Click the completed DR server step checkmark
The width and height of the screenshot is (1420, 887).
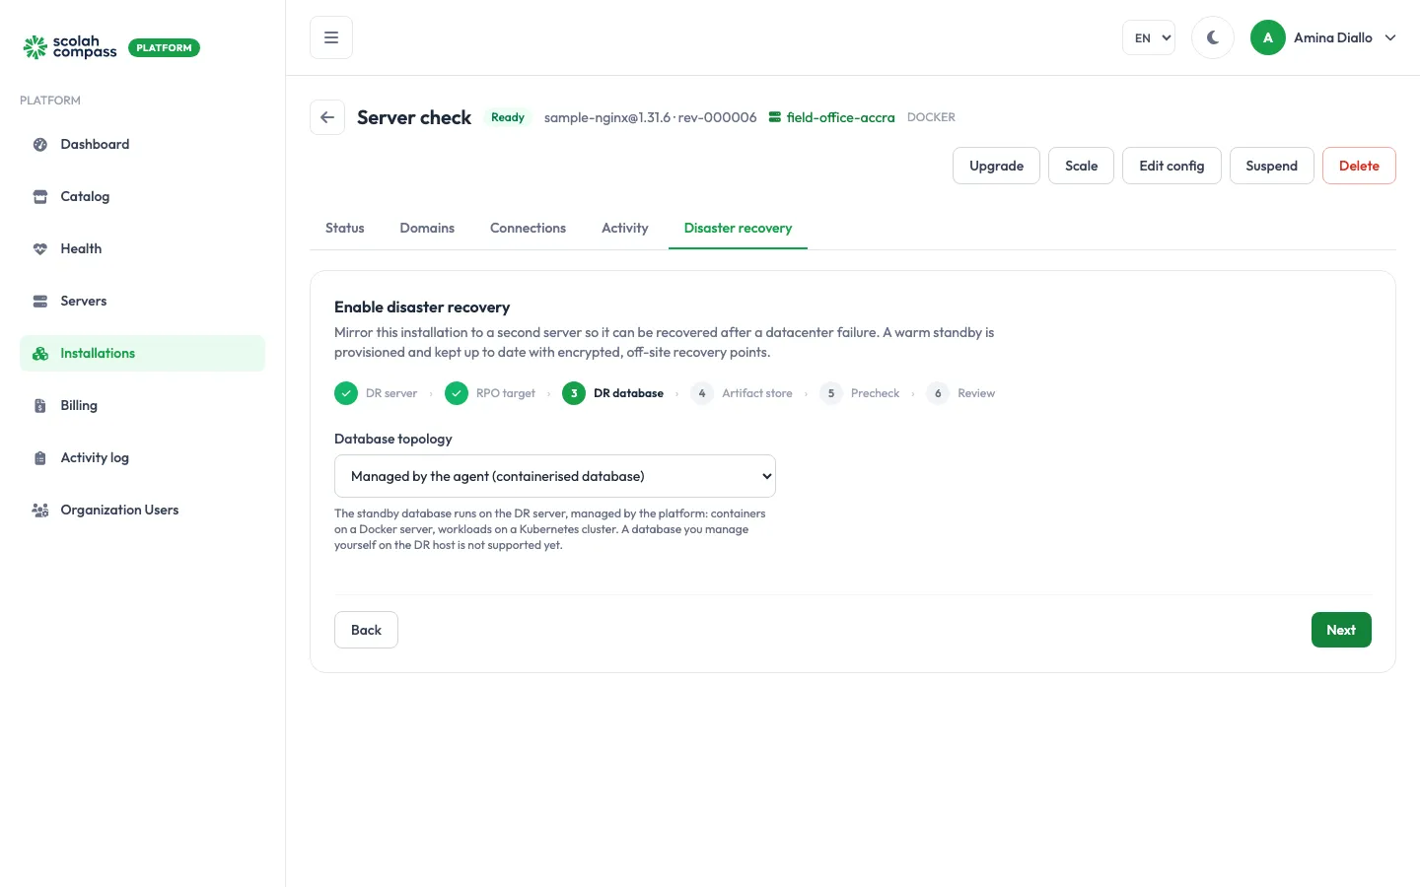click(x=346, y=393)
